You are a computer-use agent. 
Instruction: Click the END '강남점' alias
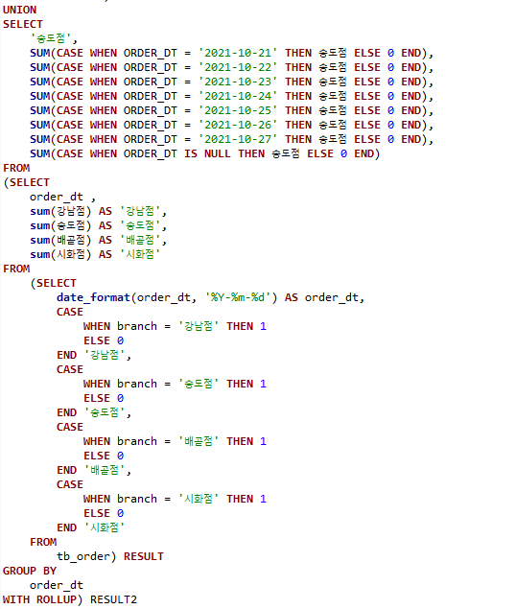(105, 355)
